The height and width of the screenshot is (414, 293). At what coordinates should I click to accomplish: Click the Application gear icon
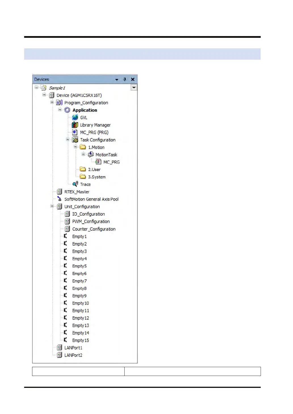click(67, 110)
